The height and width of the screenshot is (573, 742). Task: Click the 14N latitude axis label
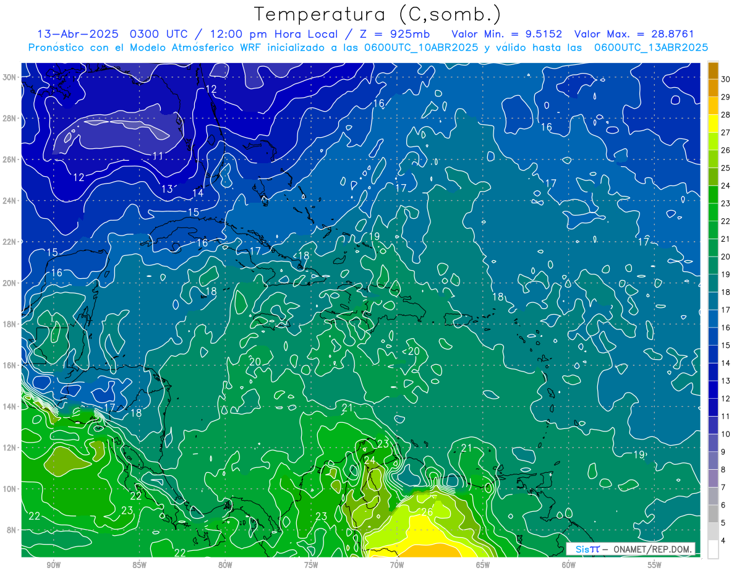pyautogui.click(x=10, y=406)
